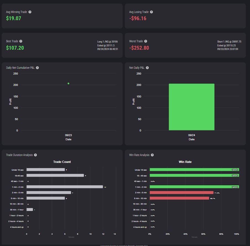This screenshot has width=250, height=246.
Task: Click help icon next to Avg Losing Trade
Action: click(x=151, y=12)
